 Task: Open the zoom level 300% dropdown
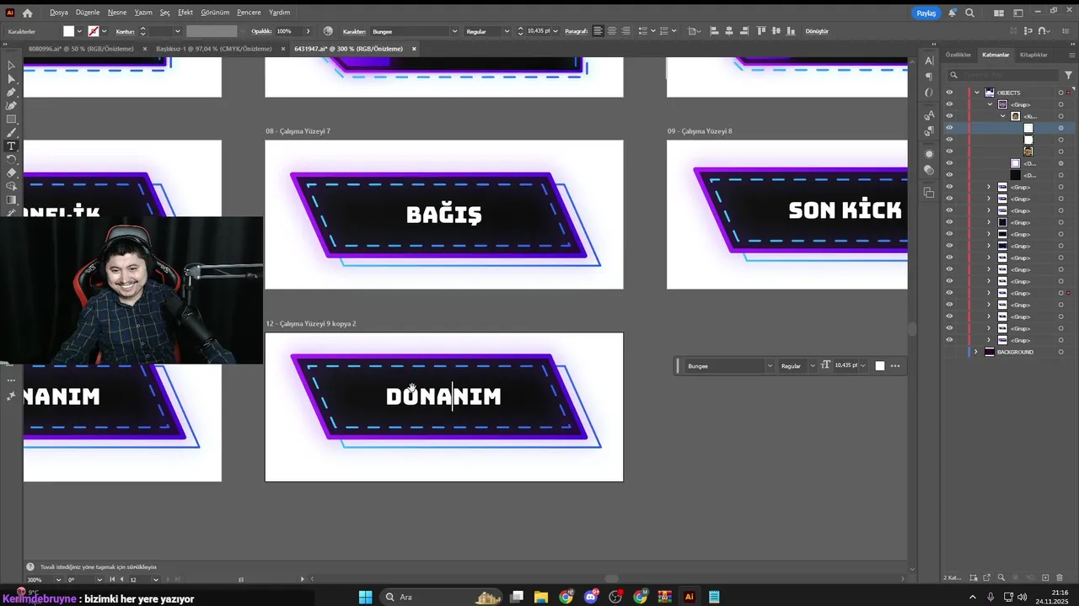click(x=58, y=580)
